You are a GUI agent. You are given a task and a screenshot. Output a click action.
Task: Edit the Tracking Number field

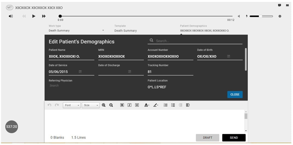coord(171,72)
